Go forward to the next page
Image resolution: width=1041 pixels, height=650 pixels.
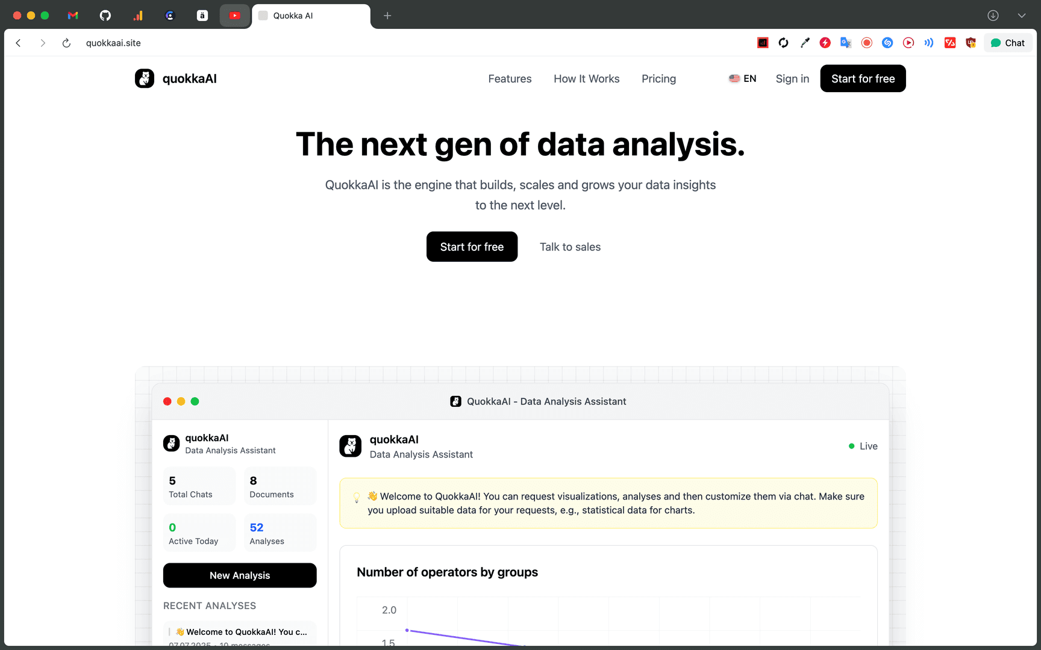(43, 43)
